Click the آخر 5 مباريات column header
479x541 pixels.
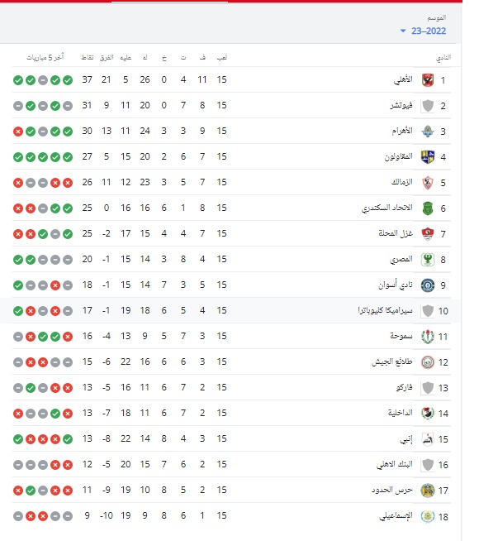click(x=45, y=57)
